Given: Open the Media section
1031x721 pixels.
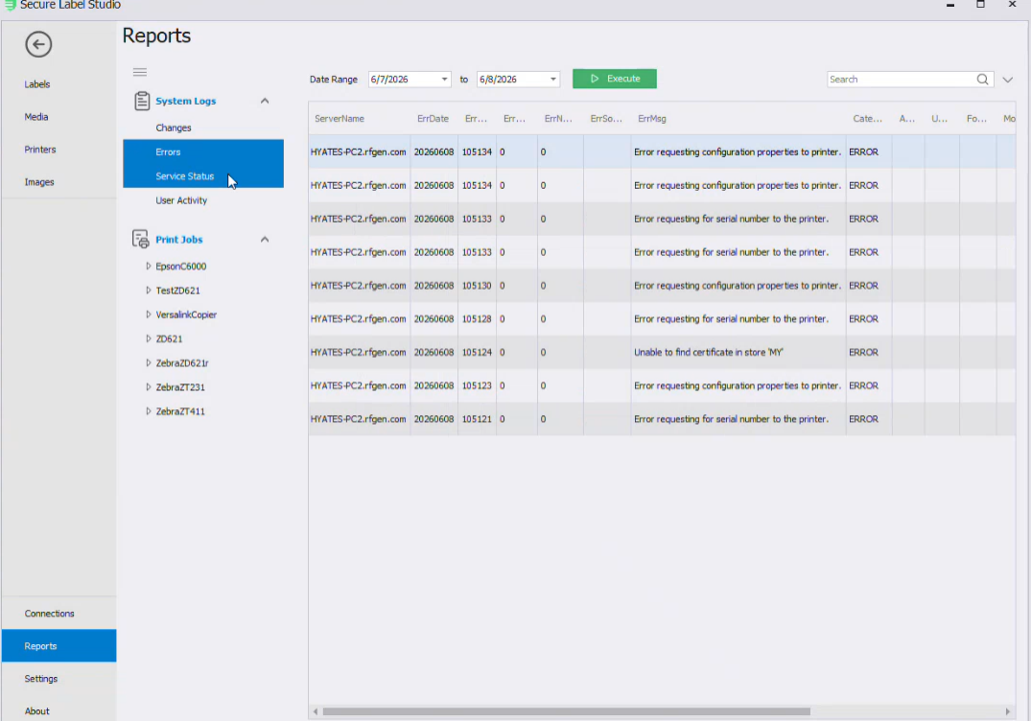Looking at the screenshot, I should coord(36,117).
